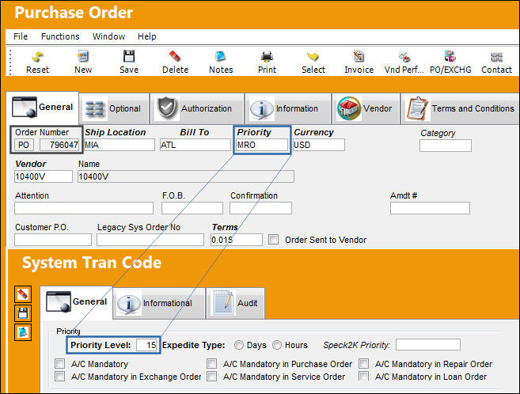This screenshot has height=394, width=520.
Task: Switch to the Authorization tab
Action: pos(197,108)
